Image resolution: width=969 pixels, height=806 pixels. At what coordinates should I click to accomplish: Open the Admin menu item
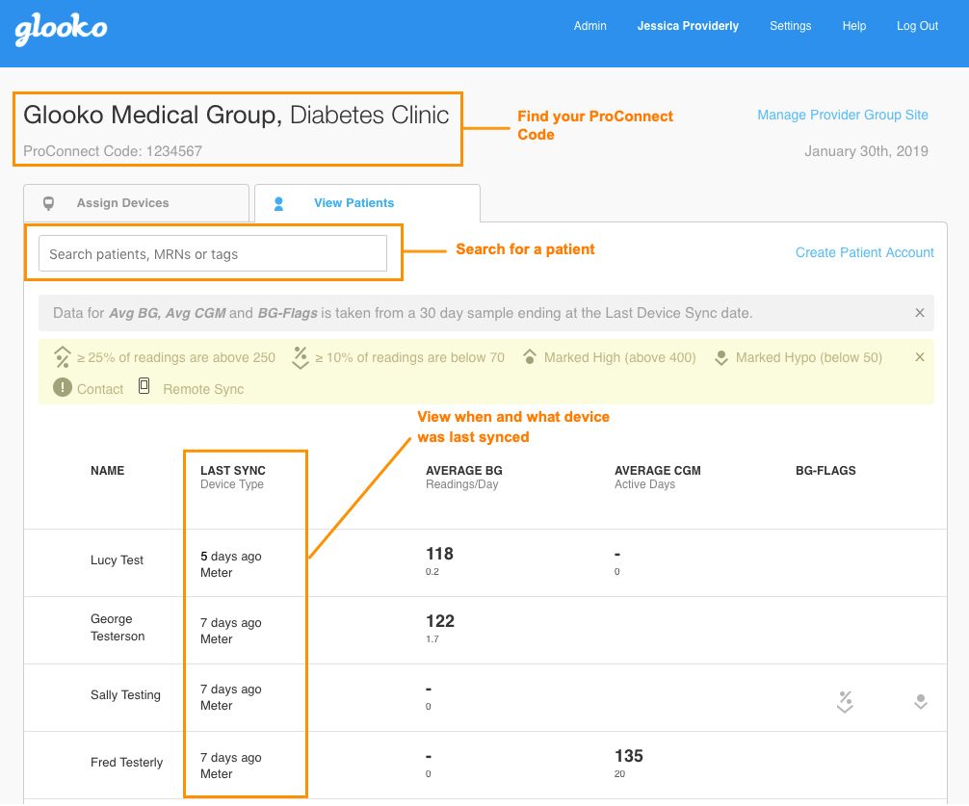coord(590,26)
